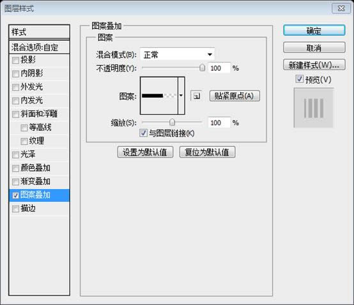Click the 确定 OK button
The height and width of the screenshot is (305, 354).
point(314,31)
